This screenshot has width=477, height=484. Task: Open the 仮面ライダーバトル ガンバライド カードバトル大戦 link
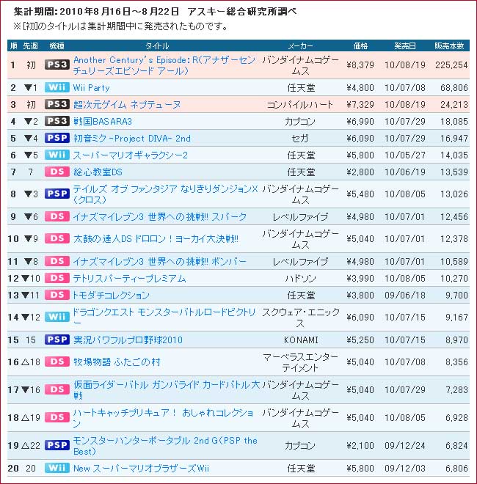(x=166, y=390)
